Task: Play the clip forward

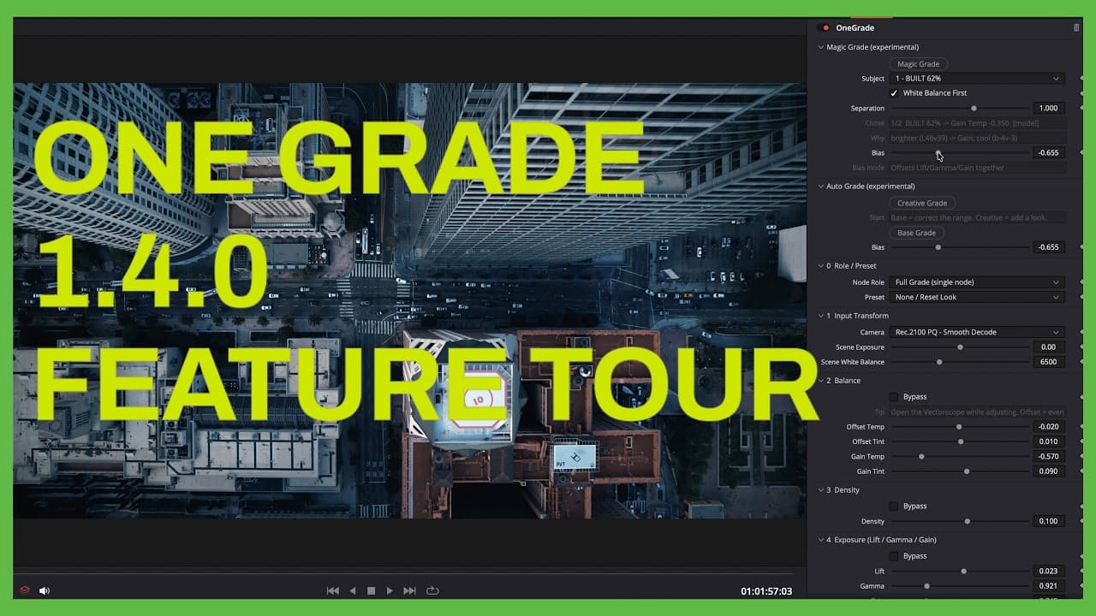Action: click(390, 590)
